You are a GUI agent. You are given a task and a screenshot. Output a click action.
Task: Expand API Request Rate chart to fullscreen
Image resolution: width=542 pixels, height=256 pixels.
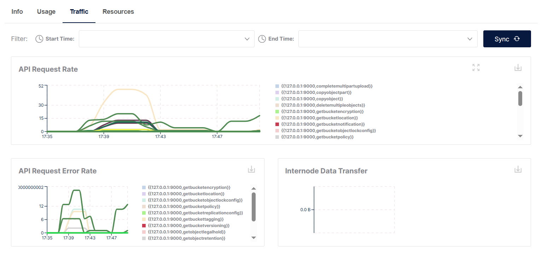pyautogui.click(x=476, y=67)
